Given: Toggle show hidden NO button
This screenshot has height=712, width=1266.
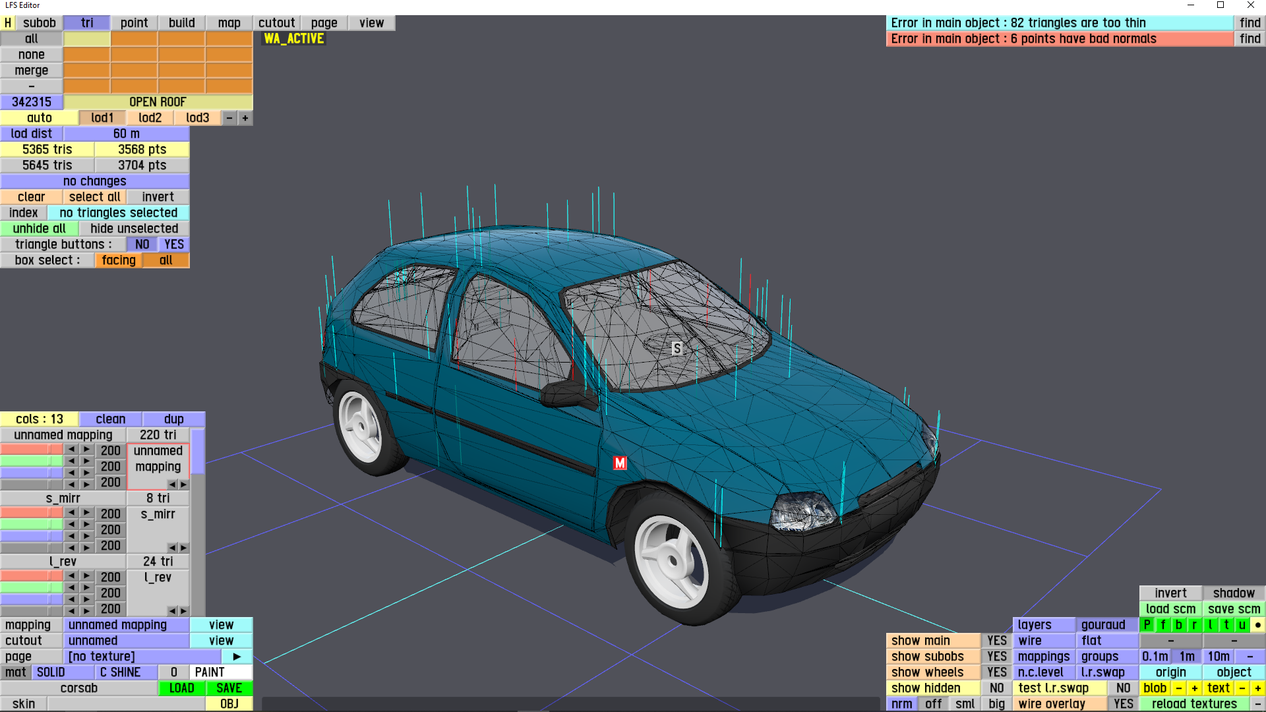Looking at the screenshot, I should [996, 688].
